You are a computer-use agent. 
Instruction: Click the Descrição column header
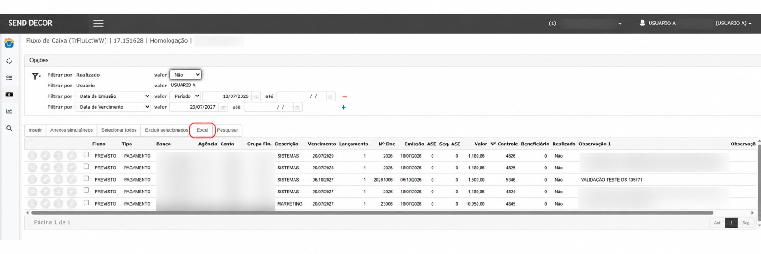tap(286, 144)
